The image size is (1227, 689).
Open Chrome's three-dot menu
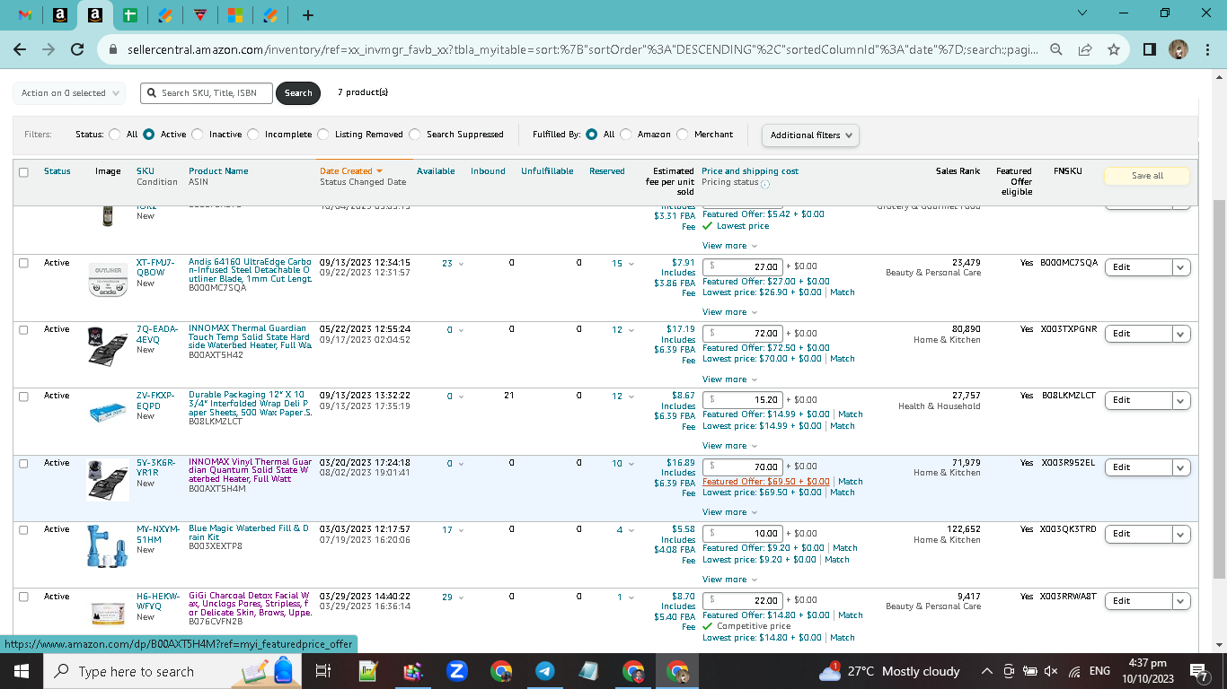[1207, 49]
